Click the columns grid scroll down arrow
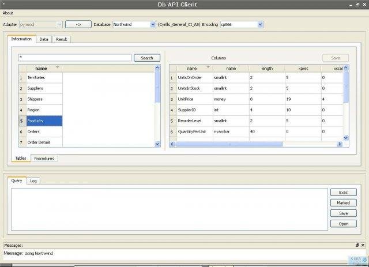 (346, 138)
